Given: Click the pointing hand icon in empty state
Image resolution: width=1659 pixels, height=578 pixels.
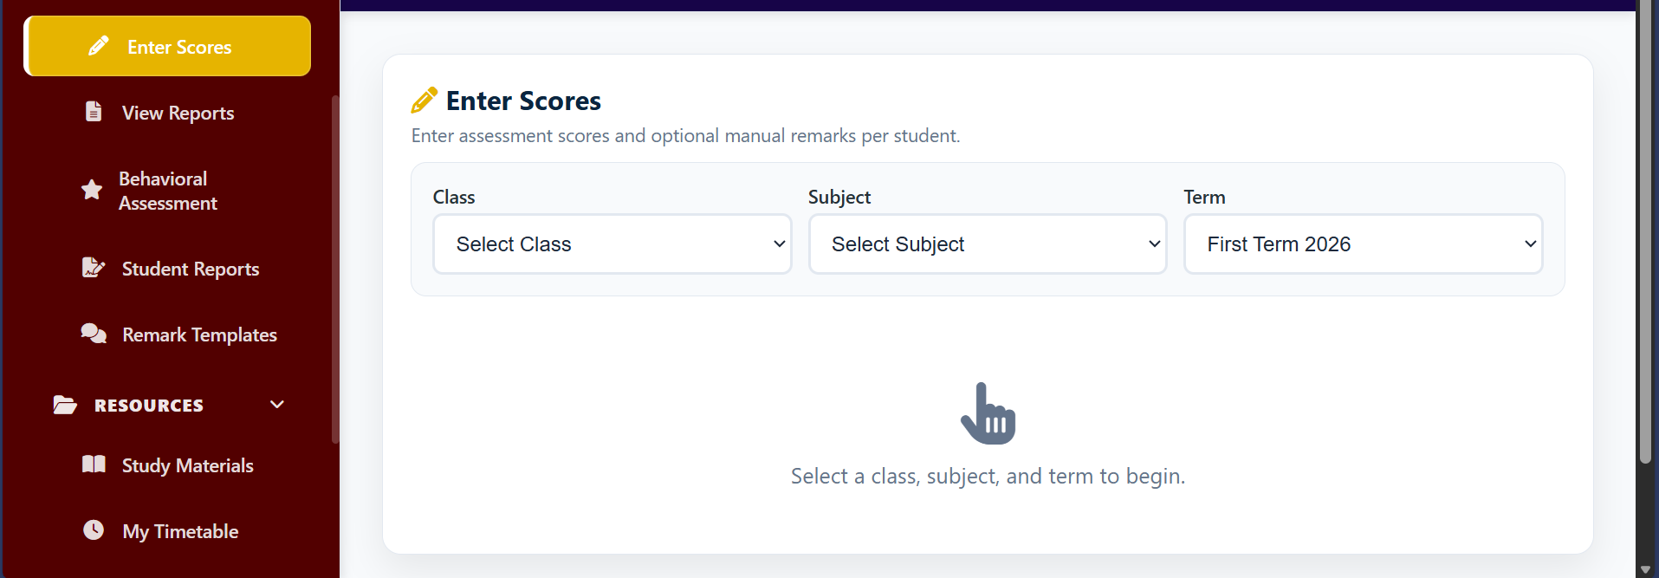Looking at the screenshot, I should [988, 413].
